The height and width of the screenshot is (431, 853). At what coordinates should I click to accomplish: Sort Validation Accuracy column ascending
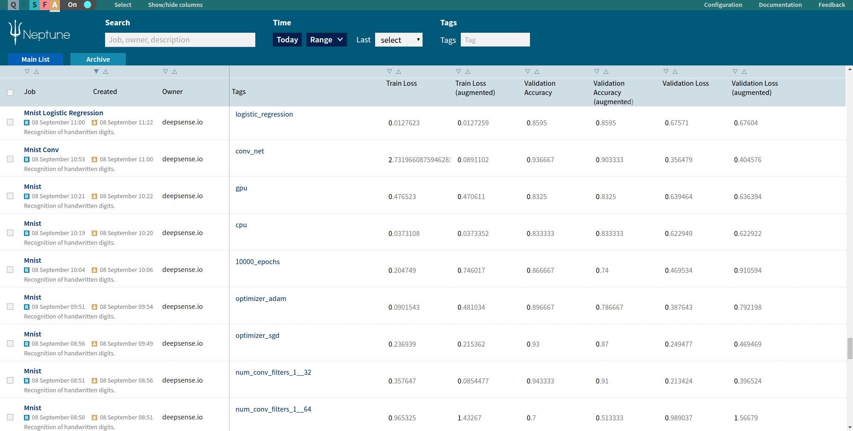(x=537, y=71)
